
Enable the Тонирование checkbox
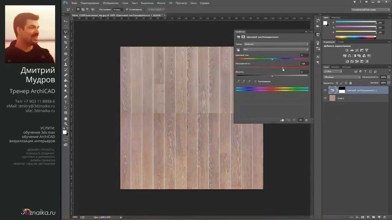pyautogui.click(x=255, y=81)
